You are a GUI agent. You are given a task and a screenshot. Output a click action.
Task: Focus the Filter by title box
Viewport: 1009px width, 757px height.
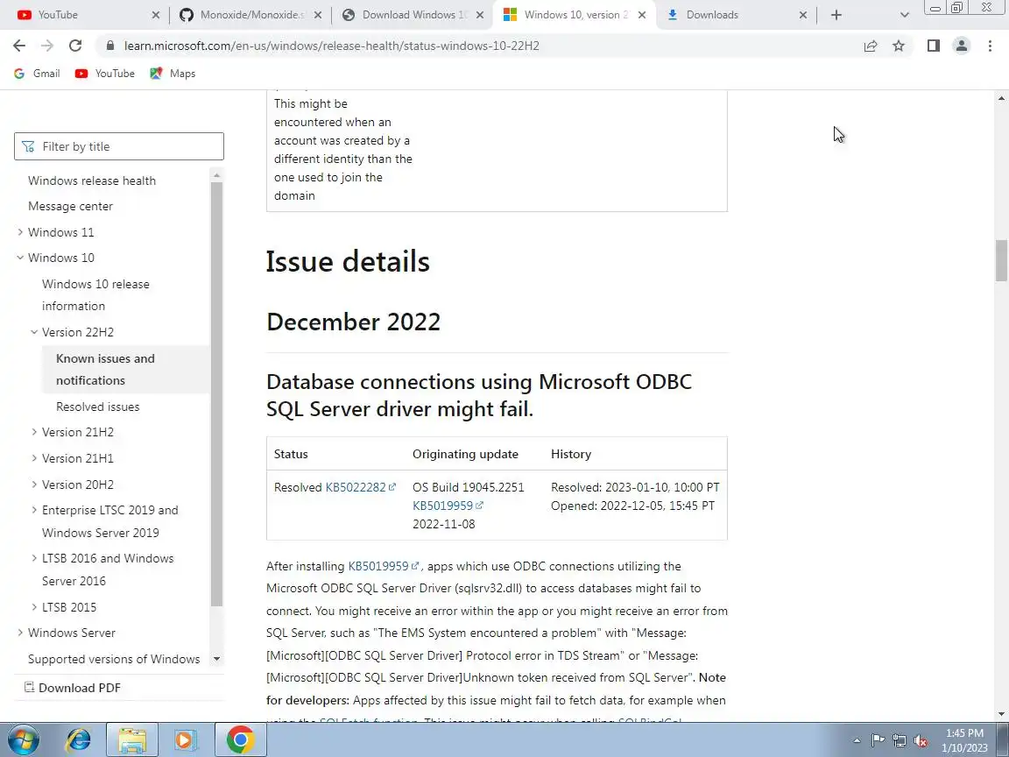(x=119, y=146)
